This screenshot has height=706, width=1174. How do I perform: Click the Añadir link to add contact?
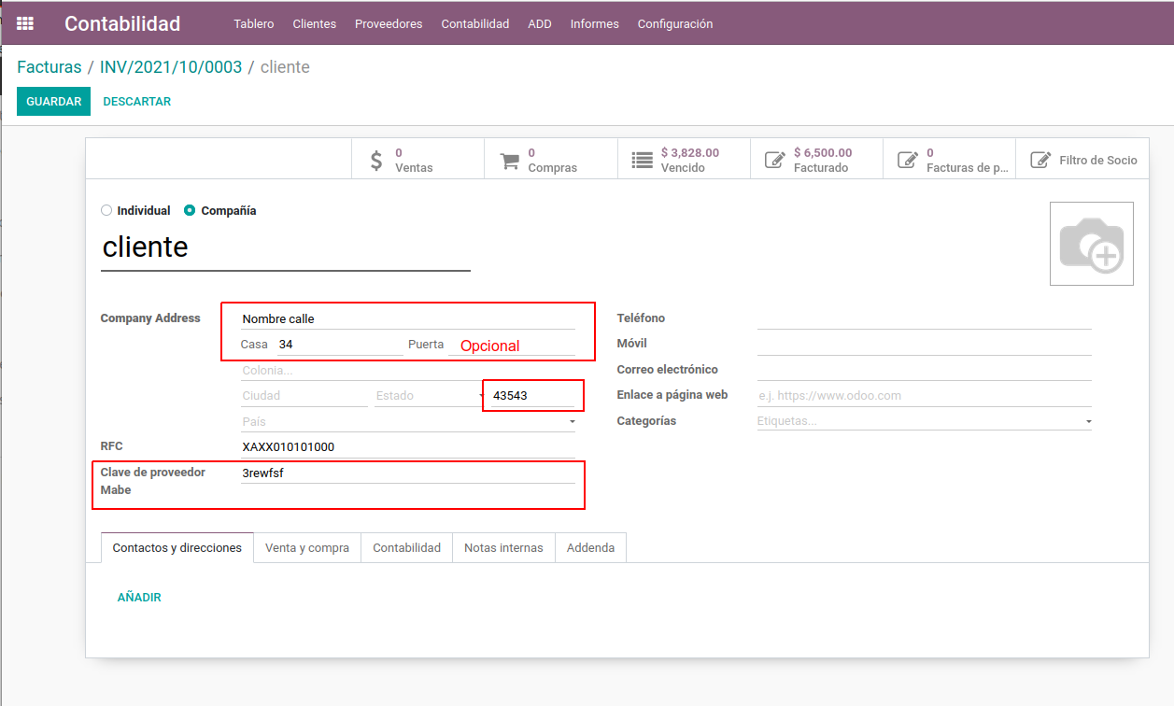(x=139, y=598)
